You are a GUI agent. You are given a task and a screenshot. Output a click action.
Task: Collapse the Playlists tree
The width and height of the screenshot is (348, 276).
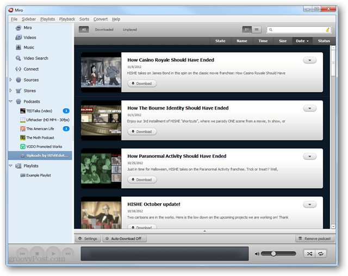click(10, 165)
